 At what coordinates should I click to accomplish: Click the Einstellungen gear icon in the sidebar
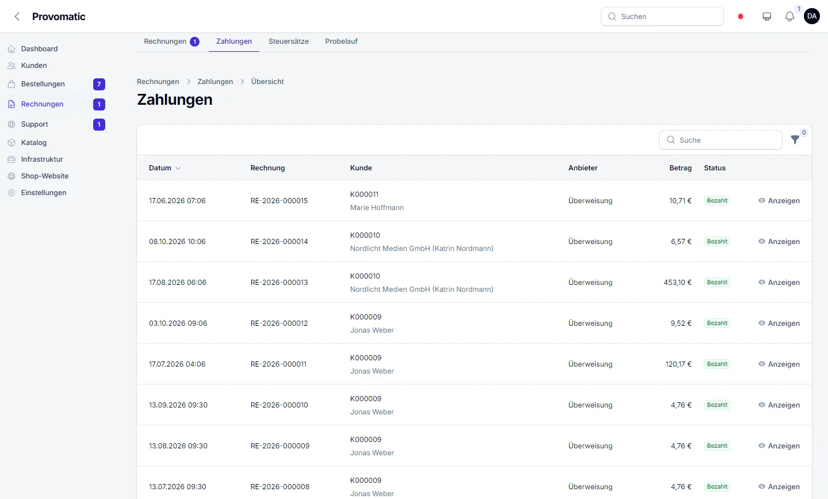[x=11, y=193]
